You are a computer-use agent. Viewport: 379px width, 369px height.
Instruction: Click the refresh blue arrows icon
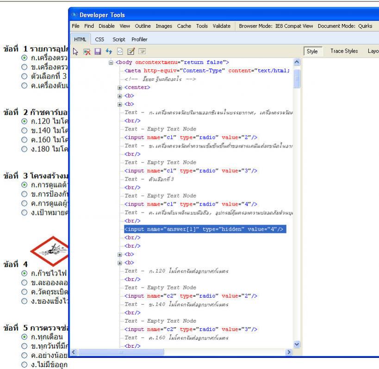click(x=109, y=51)
